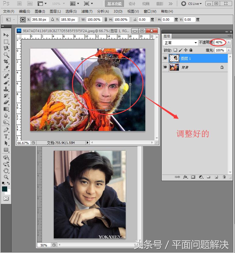
Task: Create a new layer with the layers panel icon
Action: click(x=216, y=177)
